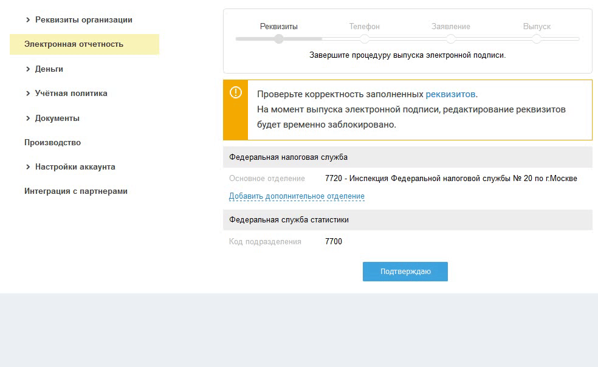
Task: Expand the Деньги sidebar chevron
Action: point(28,69)
